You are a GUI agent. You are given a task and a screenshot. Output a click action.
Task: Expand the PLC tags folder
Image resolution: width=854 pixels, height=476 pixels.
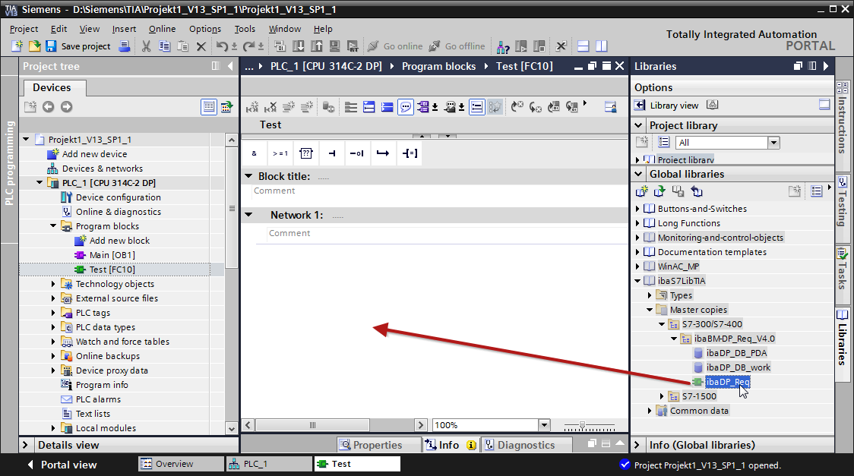pyautogui.click(x=53, y=313)
